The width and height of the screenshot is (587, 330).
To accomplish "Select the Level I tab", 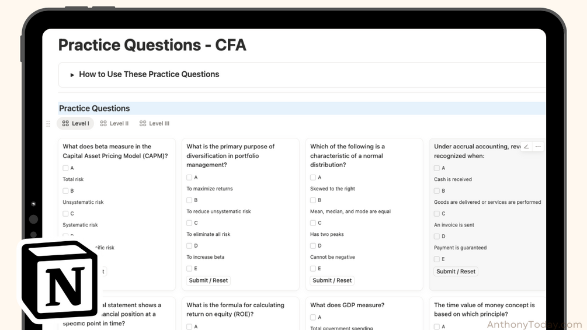I will click(x=75, y=123).
